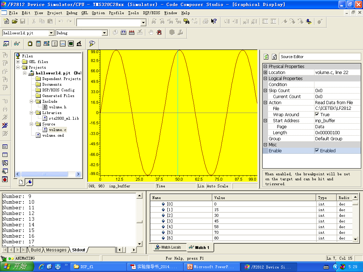Switch to the Messages output tab
The image size is (363, 272).
coord(56,250)
